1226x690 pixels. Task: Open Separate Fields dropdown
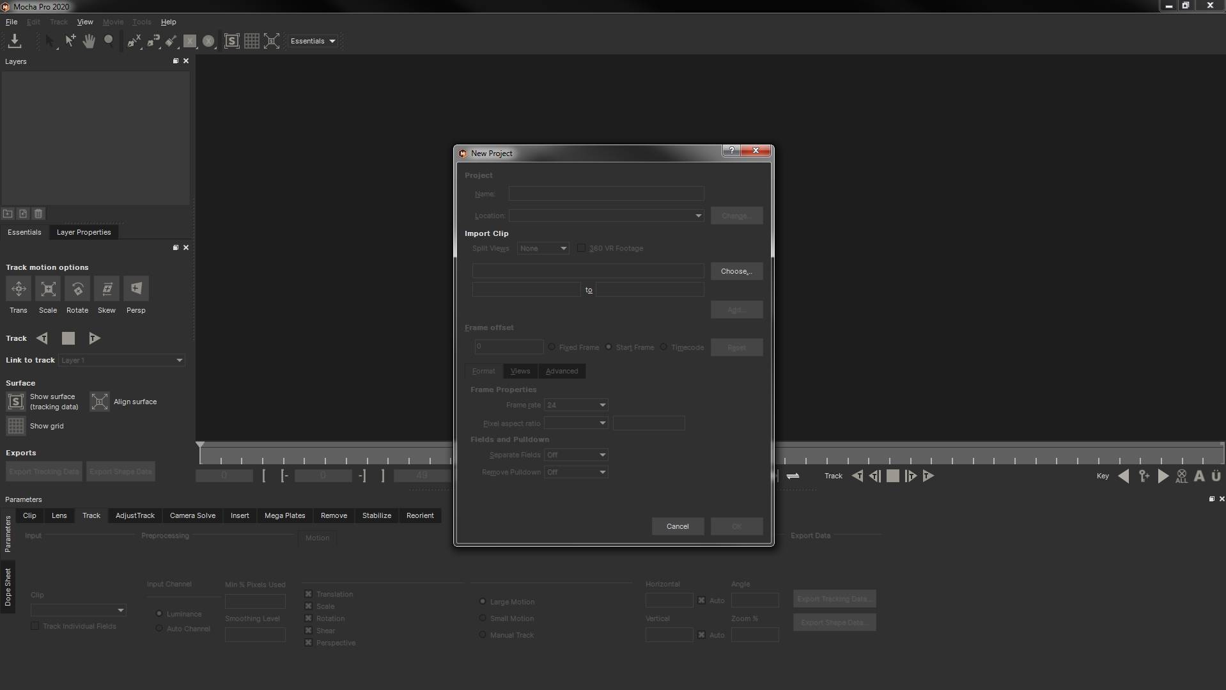click(x=575, y=455)
